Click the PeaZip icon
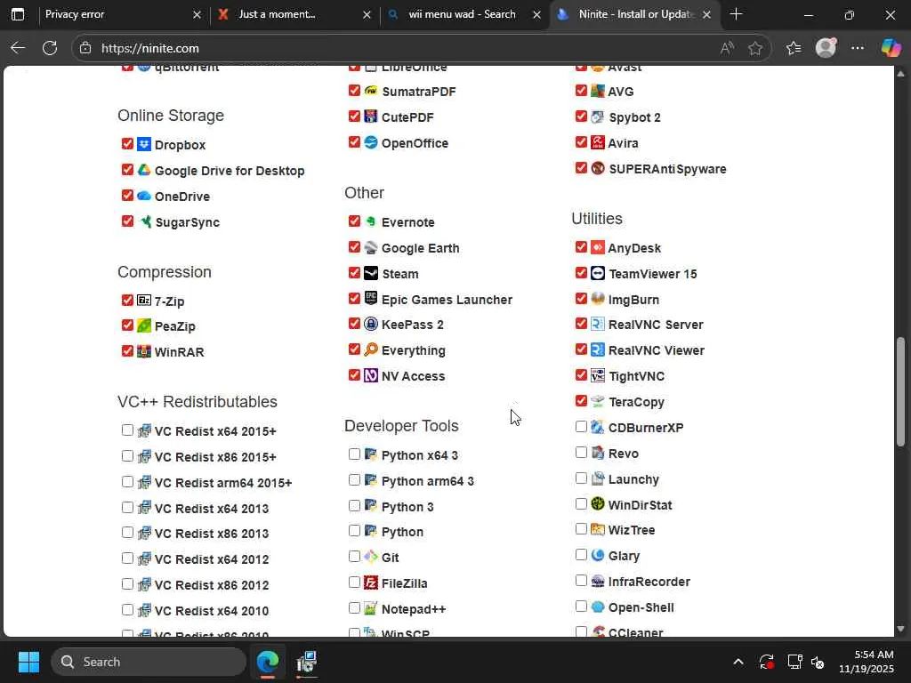 click(144, 325)
